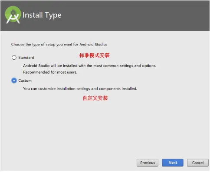Click the "Standard" option label

tap(26, 58)
